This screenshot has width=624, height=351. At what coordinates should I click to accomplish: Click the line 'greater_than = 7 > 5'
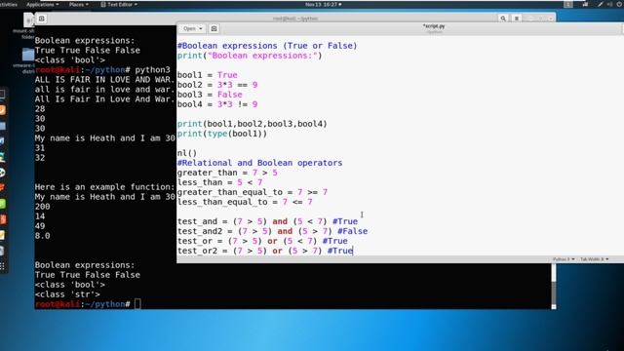(x=227, y=173)
